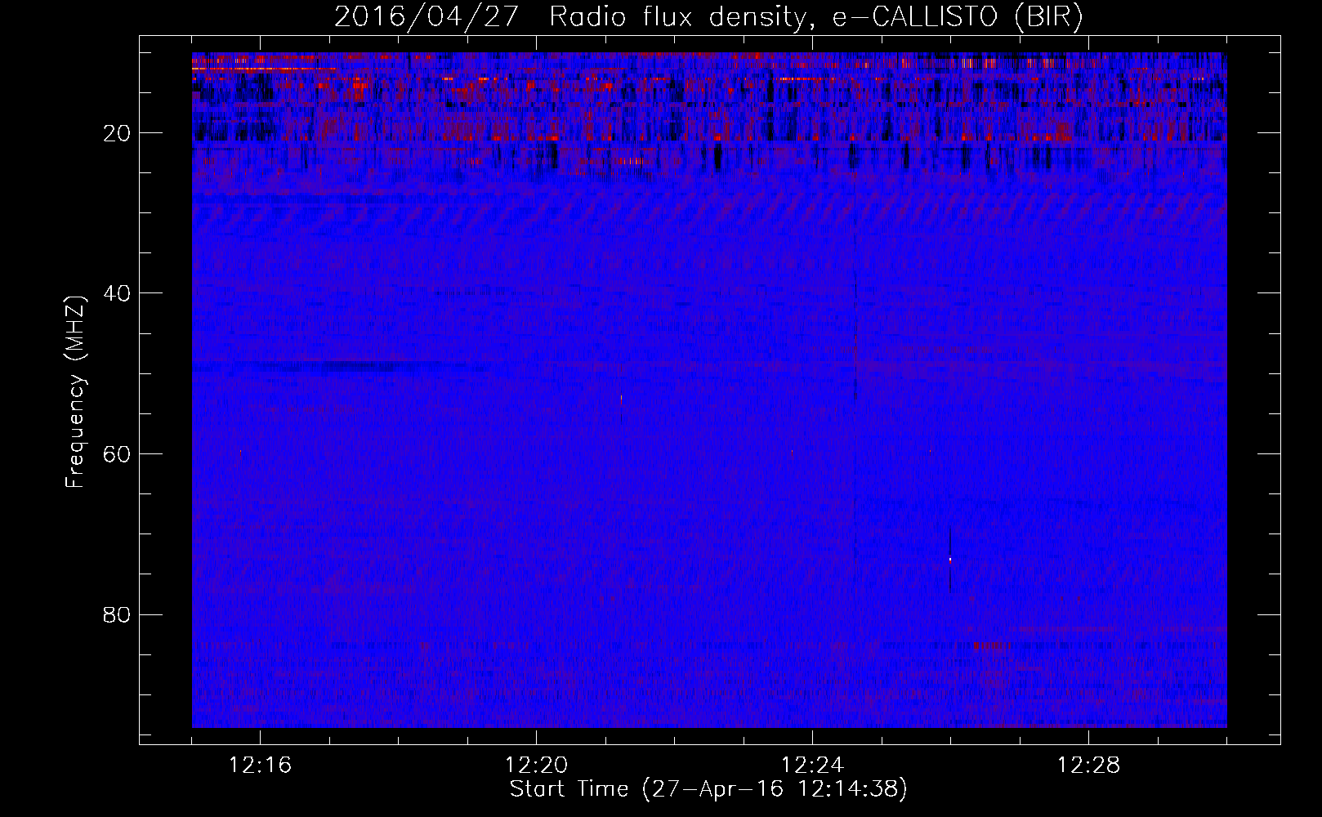Click the 12:16 time tick label
Viewport: 1322px width, 817px height.
(x=260, y=766)
